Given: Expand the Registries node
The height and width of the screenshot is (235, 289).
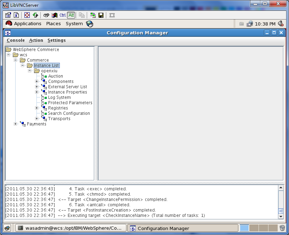Looking at the screenshot, I should tap(37, 108).
